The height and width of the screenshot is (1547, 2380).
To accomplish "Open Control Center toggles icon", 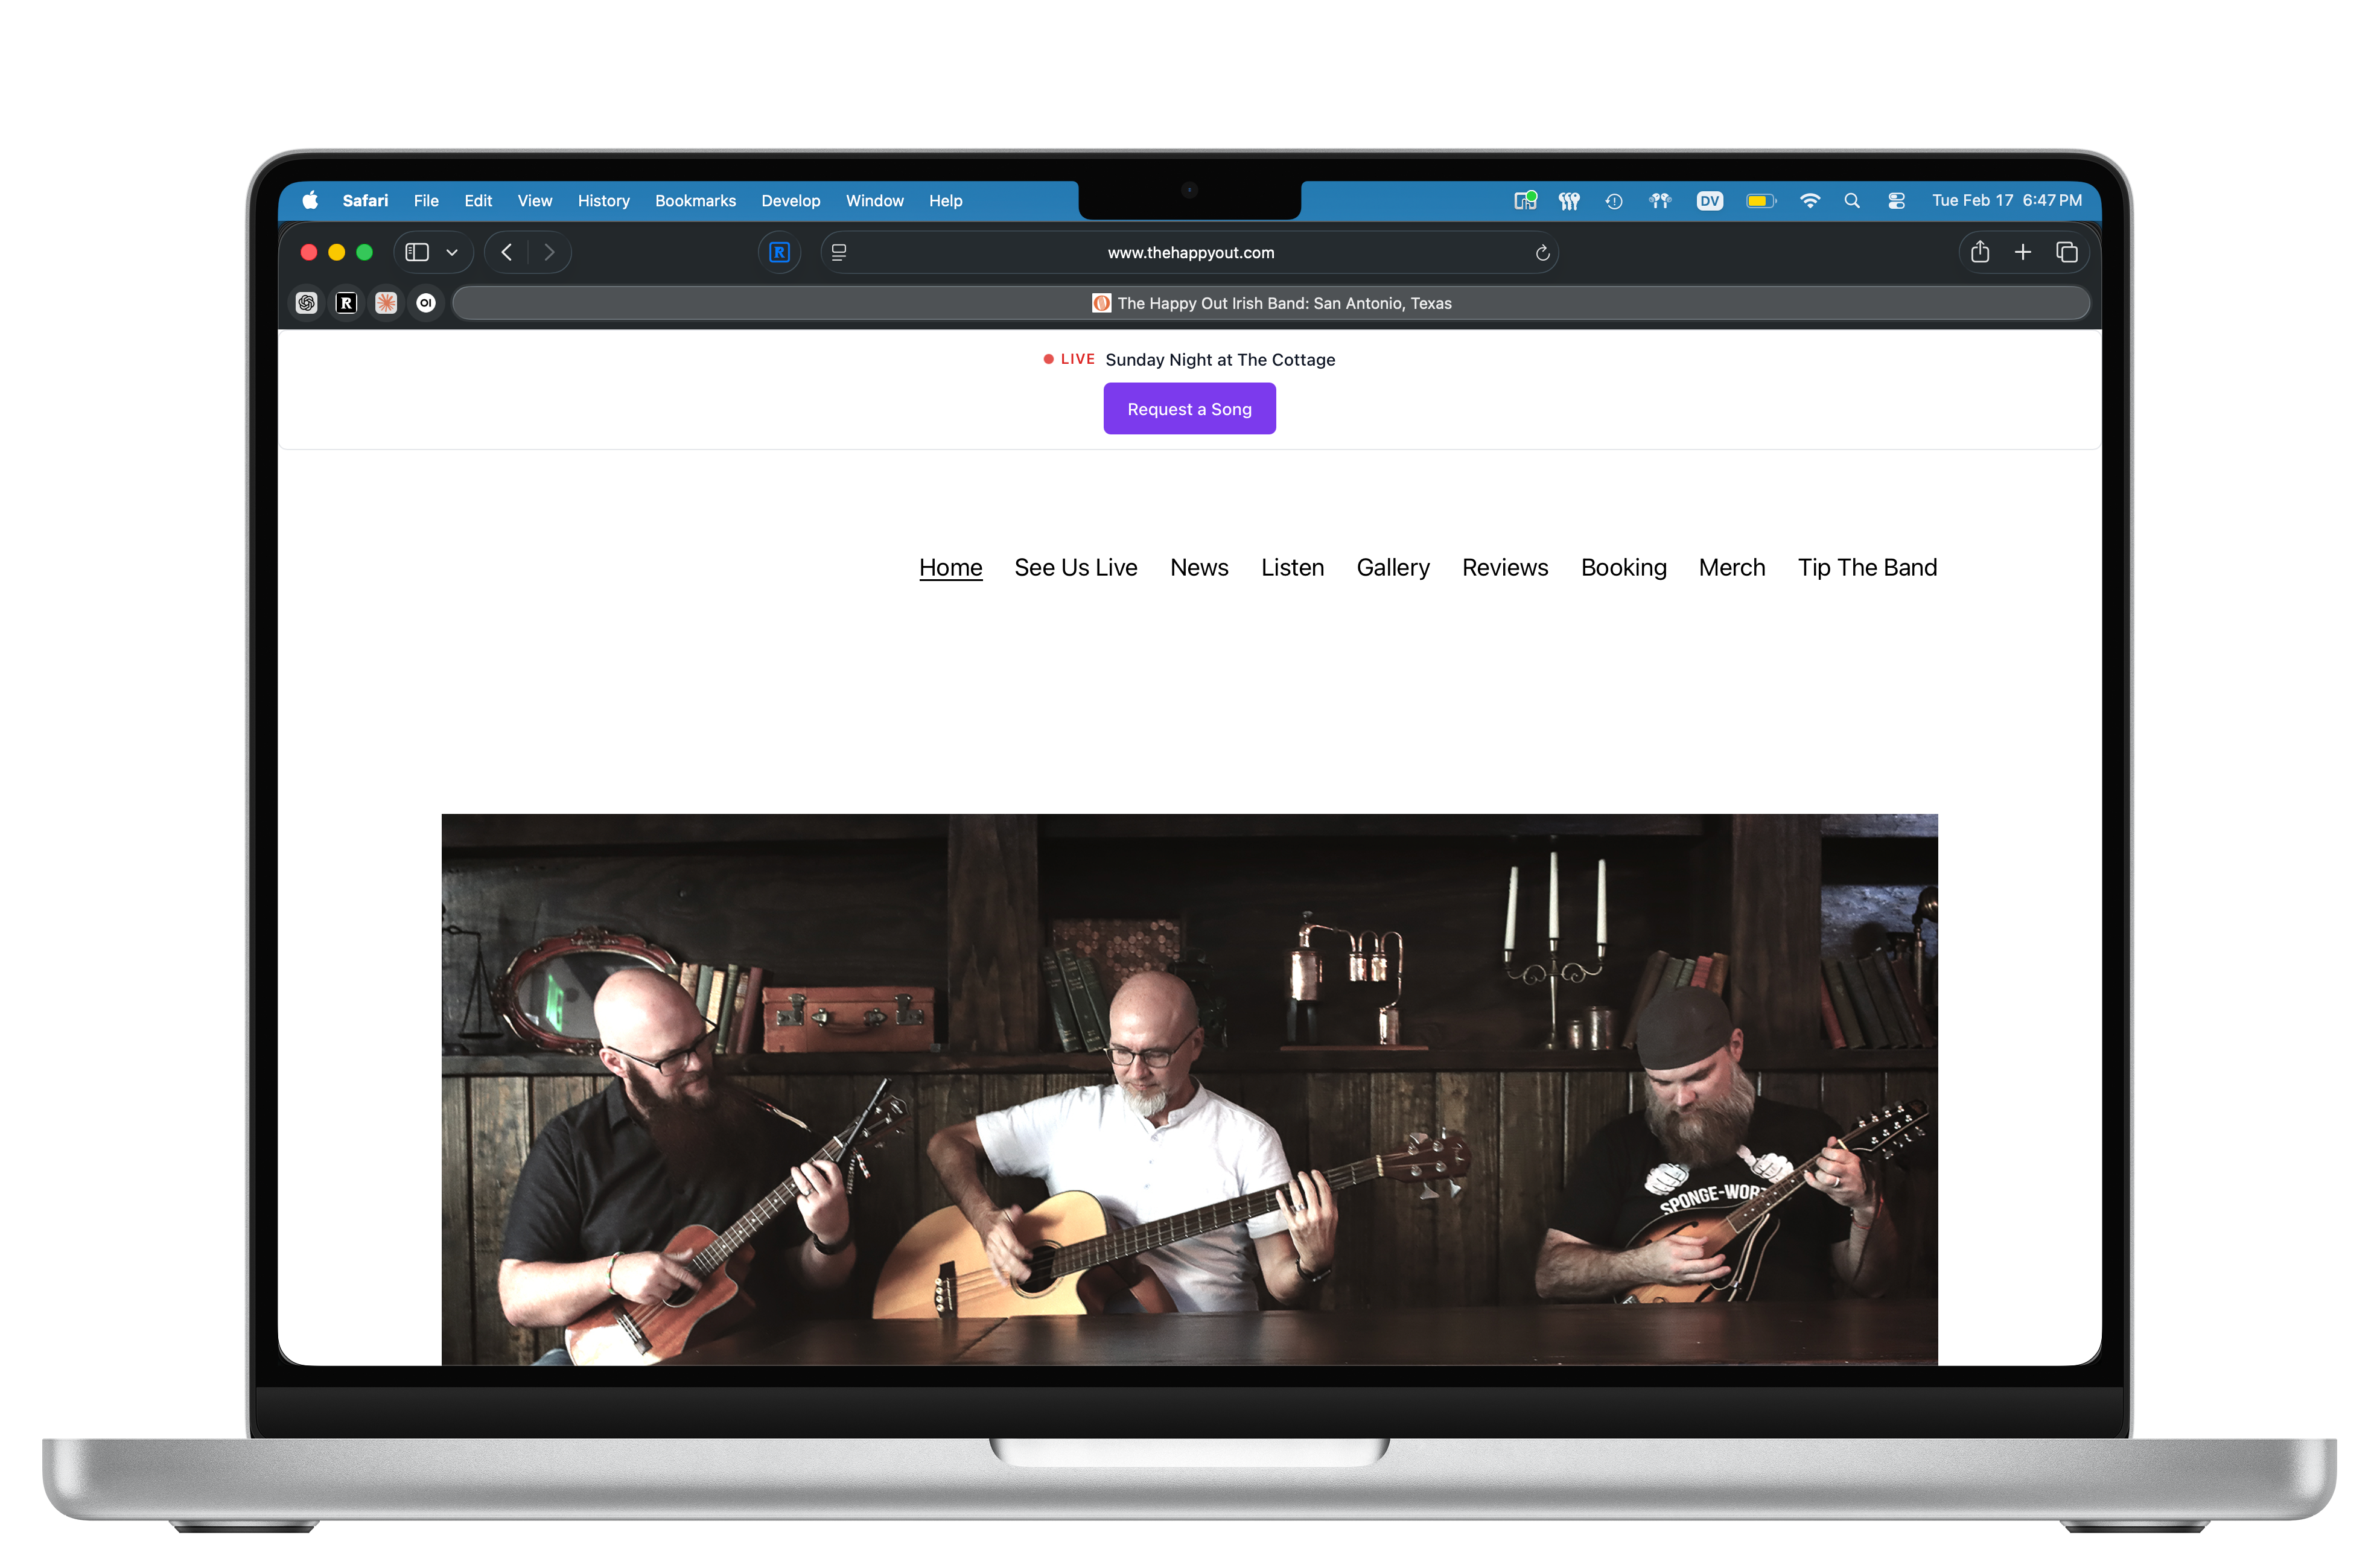I will click(x=1896, y=201).
